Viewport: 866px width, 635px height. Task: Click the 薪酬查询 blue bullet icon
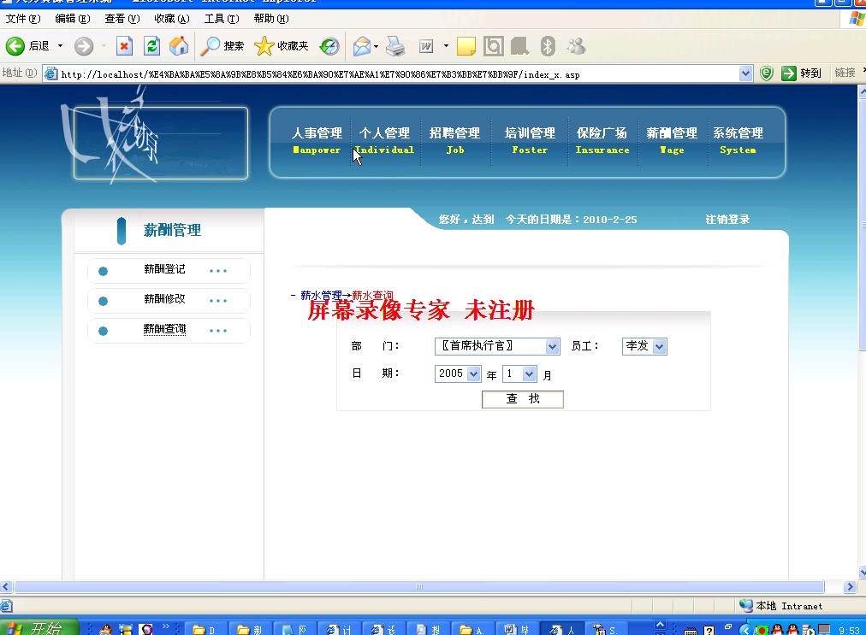(103, 331)
